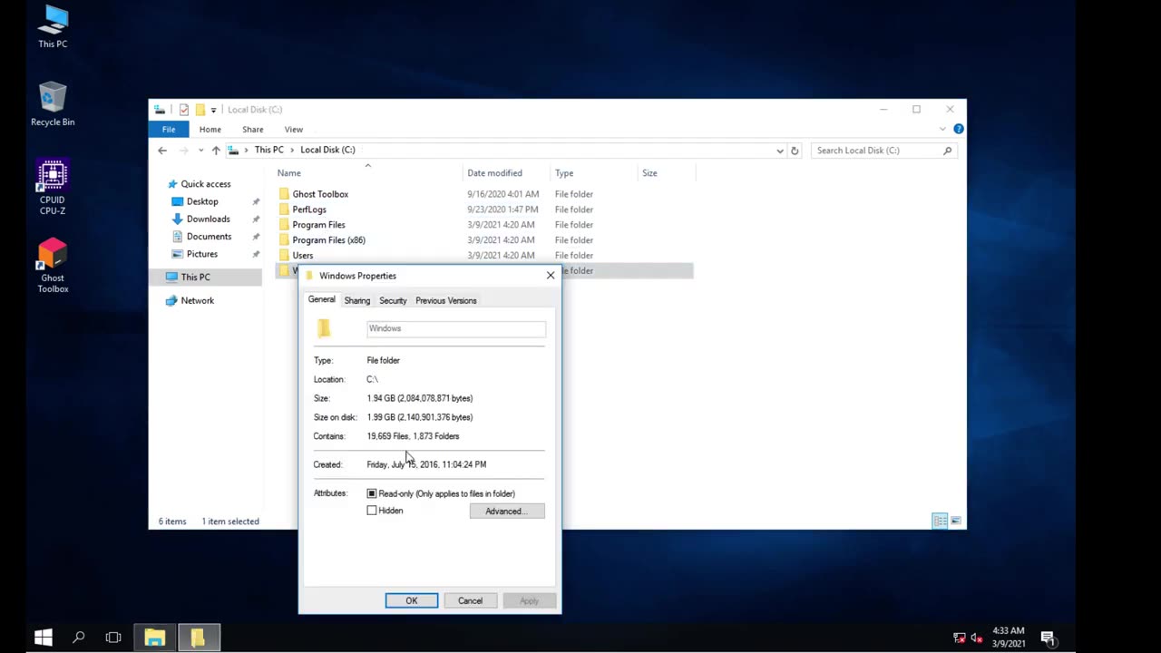Image resolution: width=1161 pixels, height=653 pixels.
Task: Launch CPUID CPU-Z from the desktop
Action: point(53,188)
